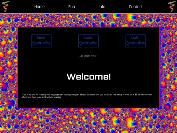Click the rainbow swirl logo beside Contact
The image size is (177, 133).
172,7
